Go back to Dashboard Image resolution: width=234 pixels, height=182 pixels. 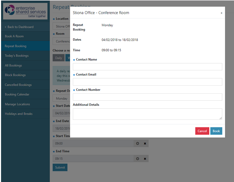25,27
